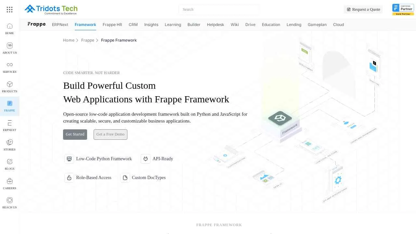The height and width of the screenshot is (234, 416).
Task: Go to Home in the sidebar
Action: (9, 29)
